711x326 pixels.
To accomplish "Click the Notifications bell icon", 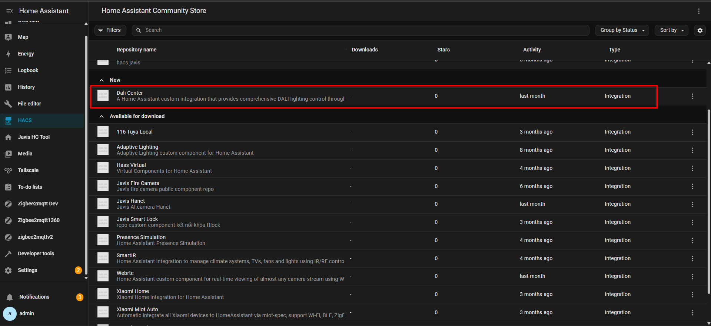I will click(10, 297).
